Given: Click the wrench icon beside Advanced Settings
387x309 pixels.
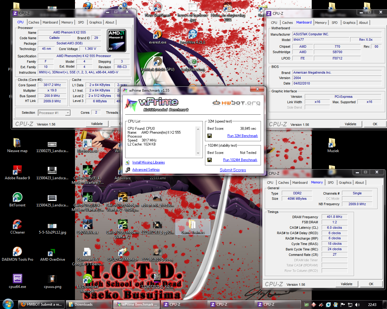Looking at the screenshot, I should pyautogui.click(x=128, y=170).
